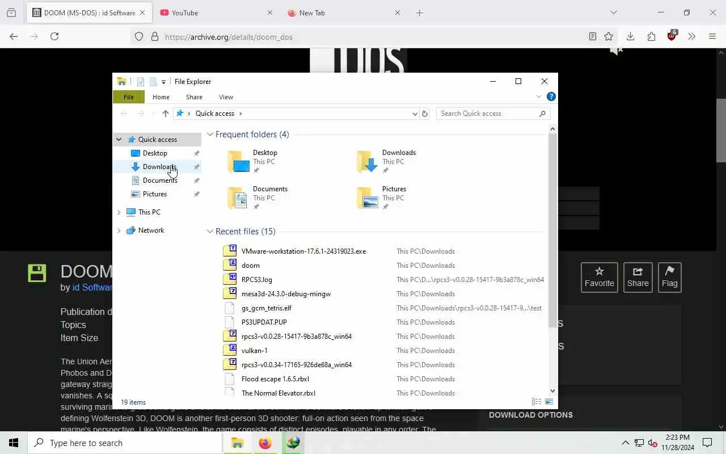This screenshot has width=726, height=454.
Task: Click the muted volume tray icon
Action: coord(652,443)
